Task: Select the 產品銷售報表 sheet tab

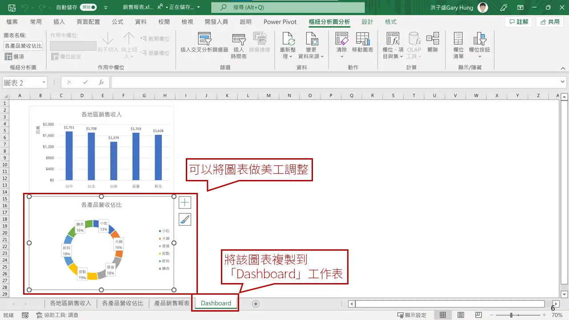Action: click(x=172, y=303)
